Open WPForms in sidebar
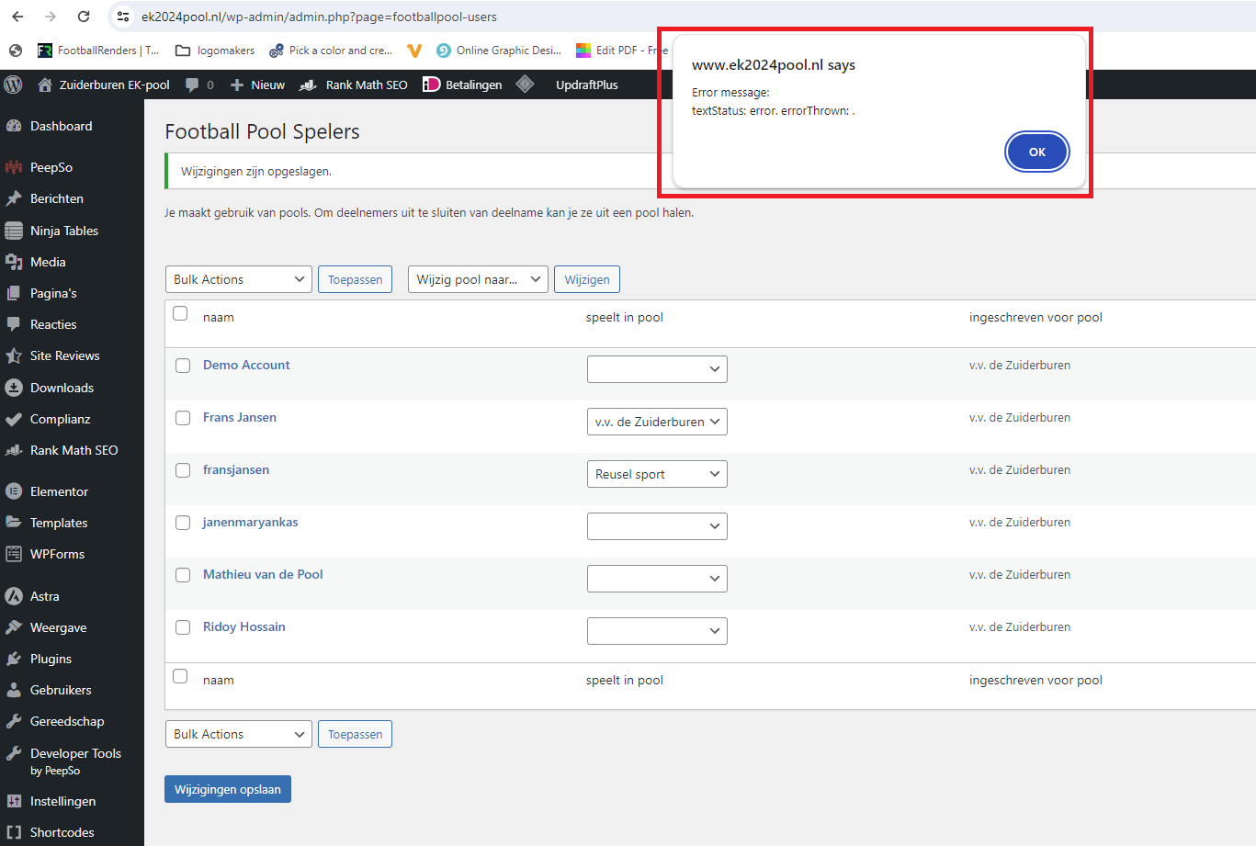 coord(72,554)
